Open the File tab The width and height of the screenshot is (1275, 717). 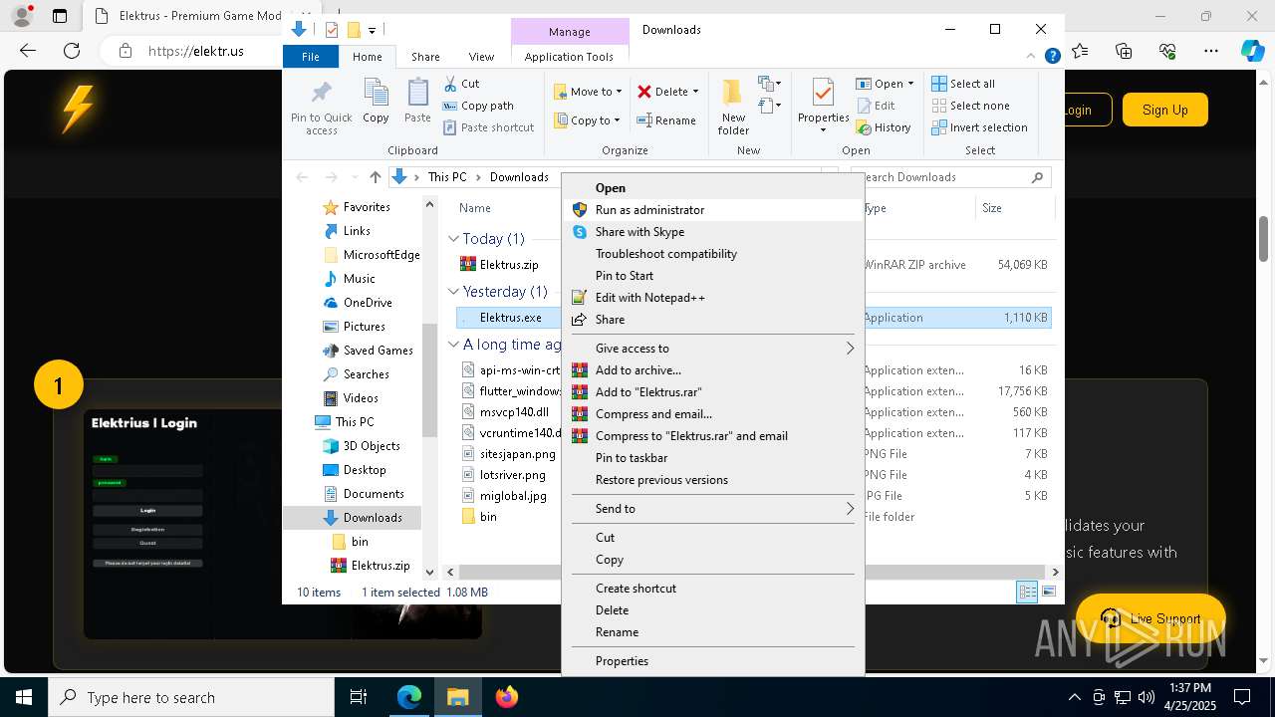click(x=311, y=57)
